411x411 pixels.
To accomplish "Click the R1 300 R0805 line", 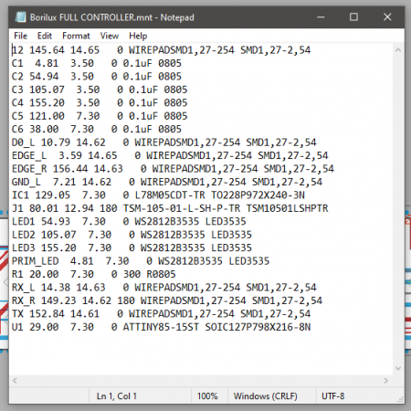I will tap(94, 274).
